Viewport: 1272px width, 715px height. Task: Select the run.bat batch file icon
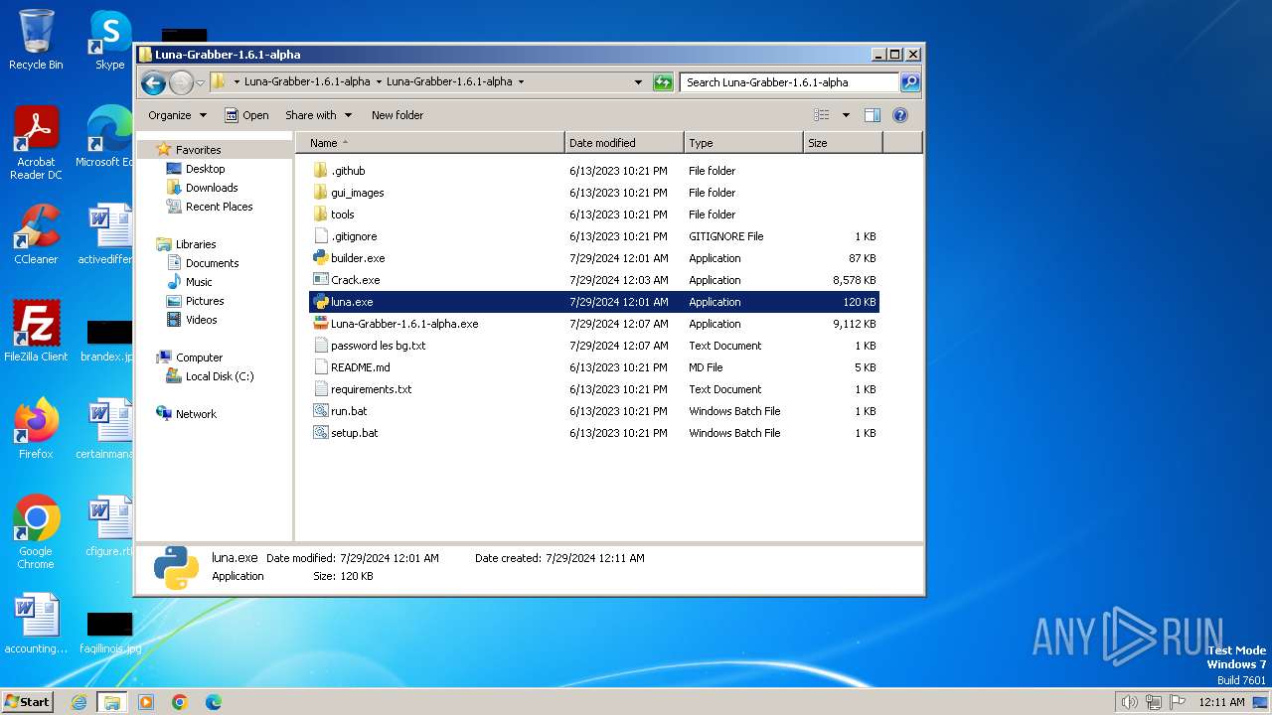coord(320,411)
